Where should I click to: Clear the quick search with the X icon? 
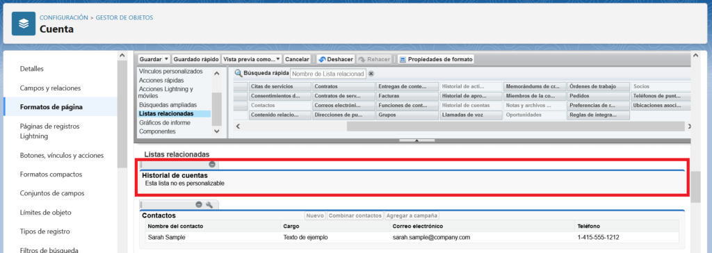tap(371, 74)
